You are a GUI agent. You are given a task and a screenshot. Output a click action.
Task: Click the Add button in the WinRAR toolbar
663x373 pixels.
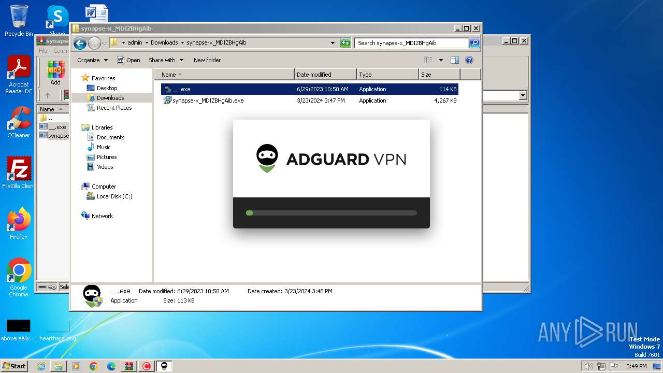[55, 73]
